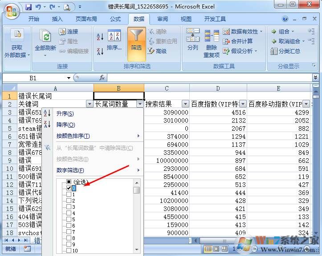Open the 数字筛选 submenu item

tap(70, 170)
